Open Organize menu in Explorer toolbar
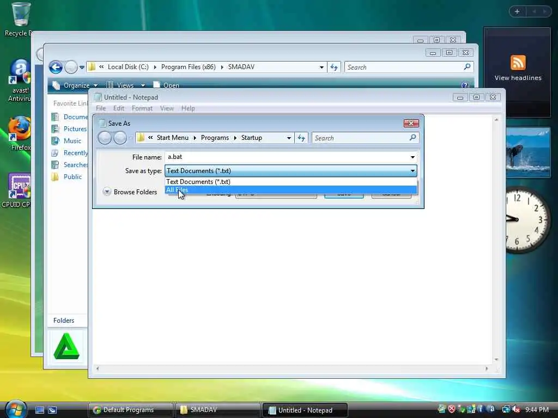The image size is (558, 418). tap(75, 85)
